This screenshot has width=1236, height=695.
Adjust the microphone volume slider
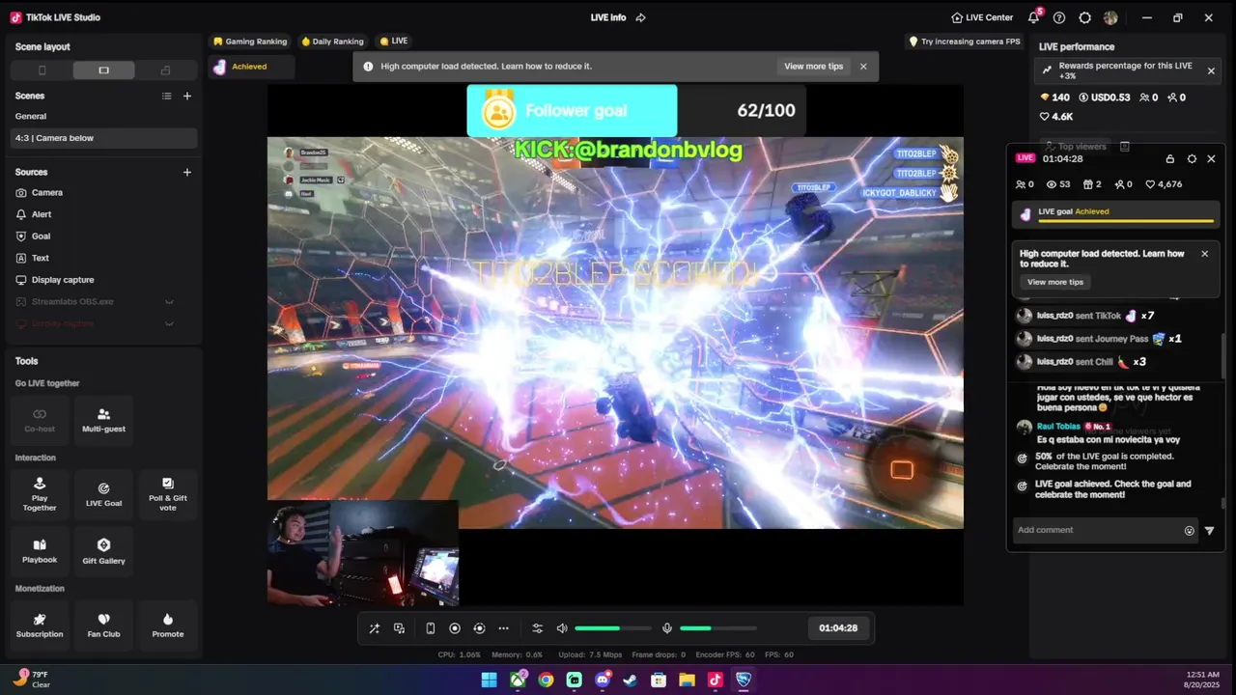tap(718, 628)
